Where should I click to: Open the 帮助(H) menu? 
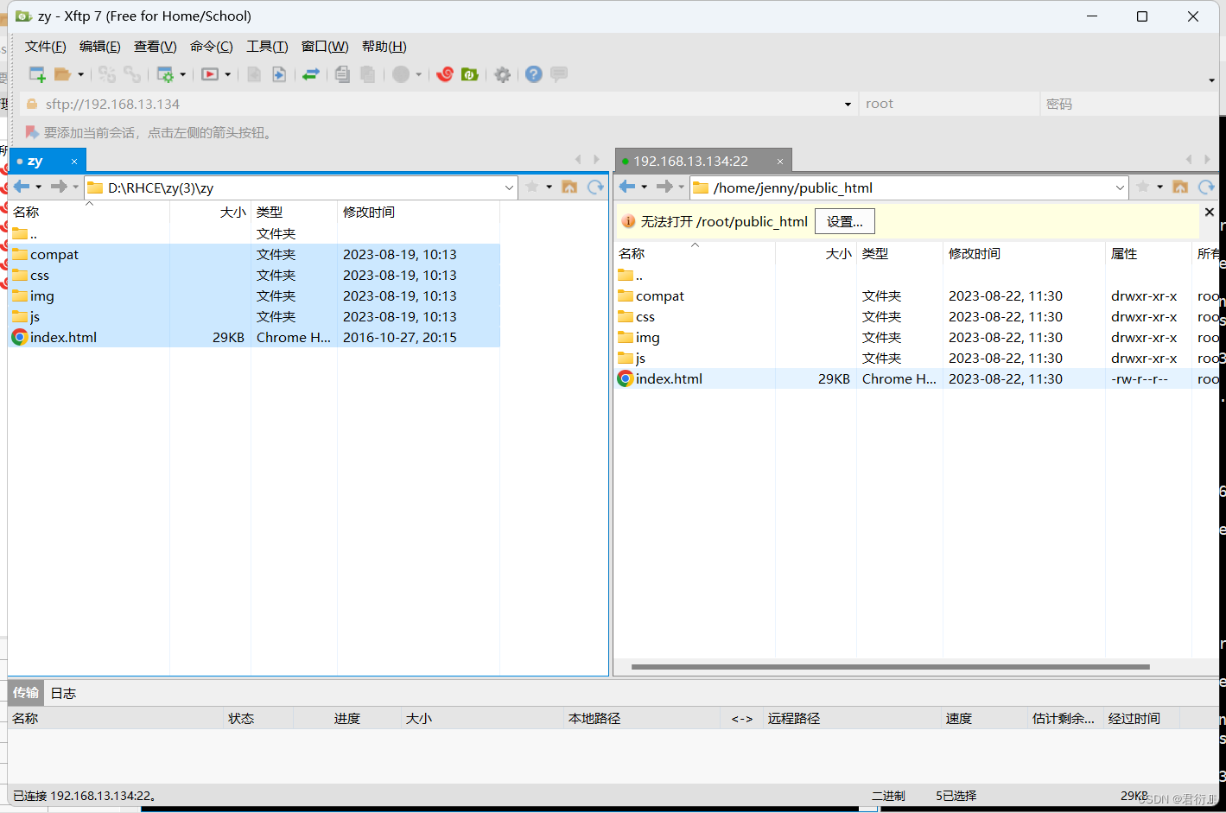coord(384,47)
